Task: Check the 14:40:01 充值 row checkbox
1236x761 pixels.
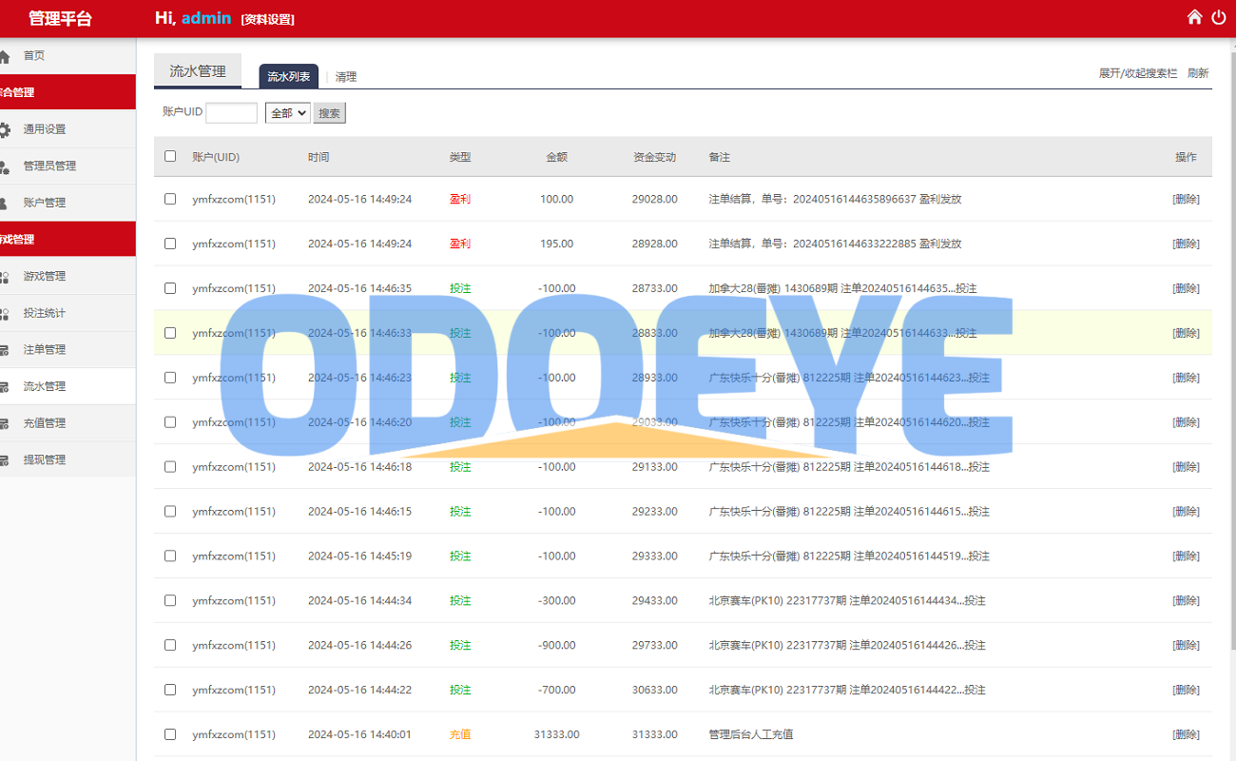Action: point(170,734)
